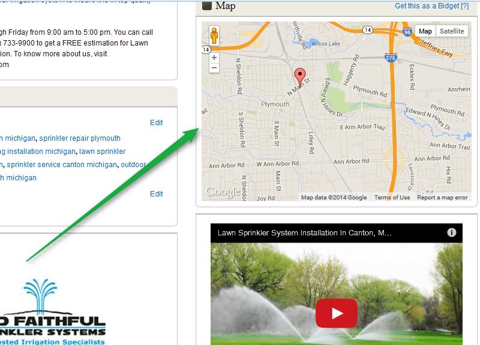480x345 pixels.
Task: Open sprinkler service canton michigan tag
Action: point(62,164)
